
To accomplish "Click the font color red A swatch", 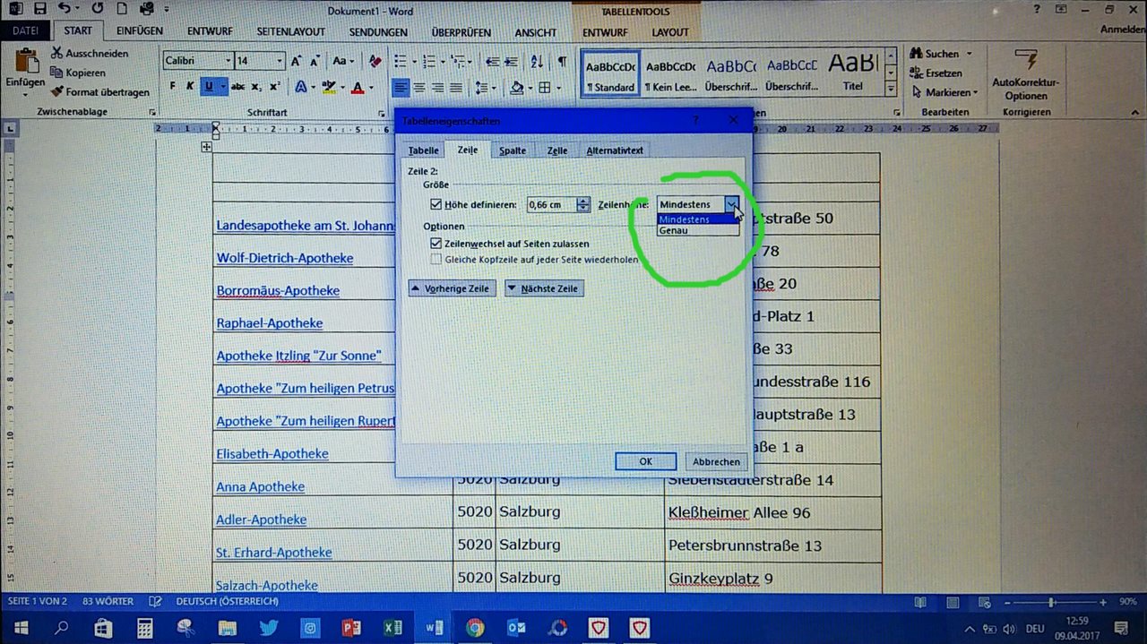I will [x=358, y=87].
